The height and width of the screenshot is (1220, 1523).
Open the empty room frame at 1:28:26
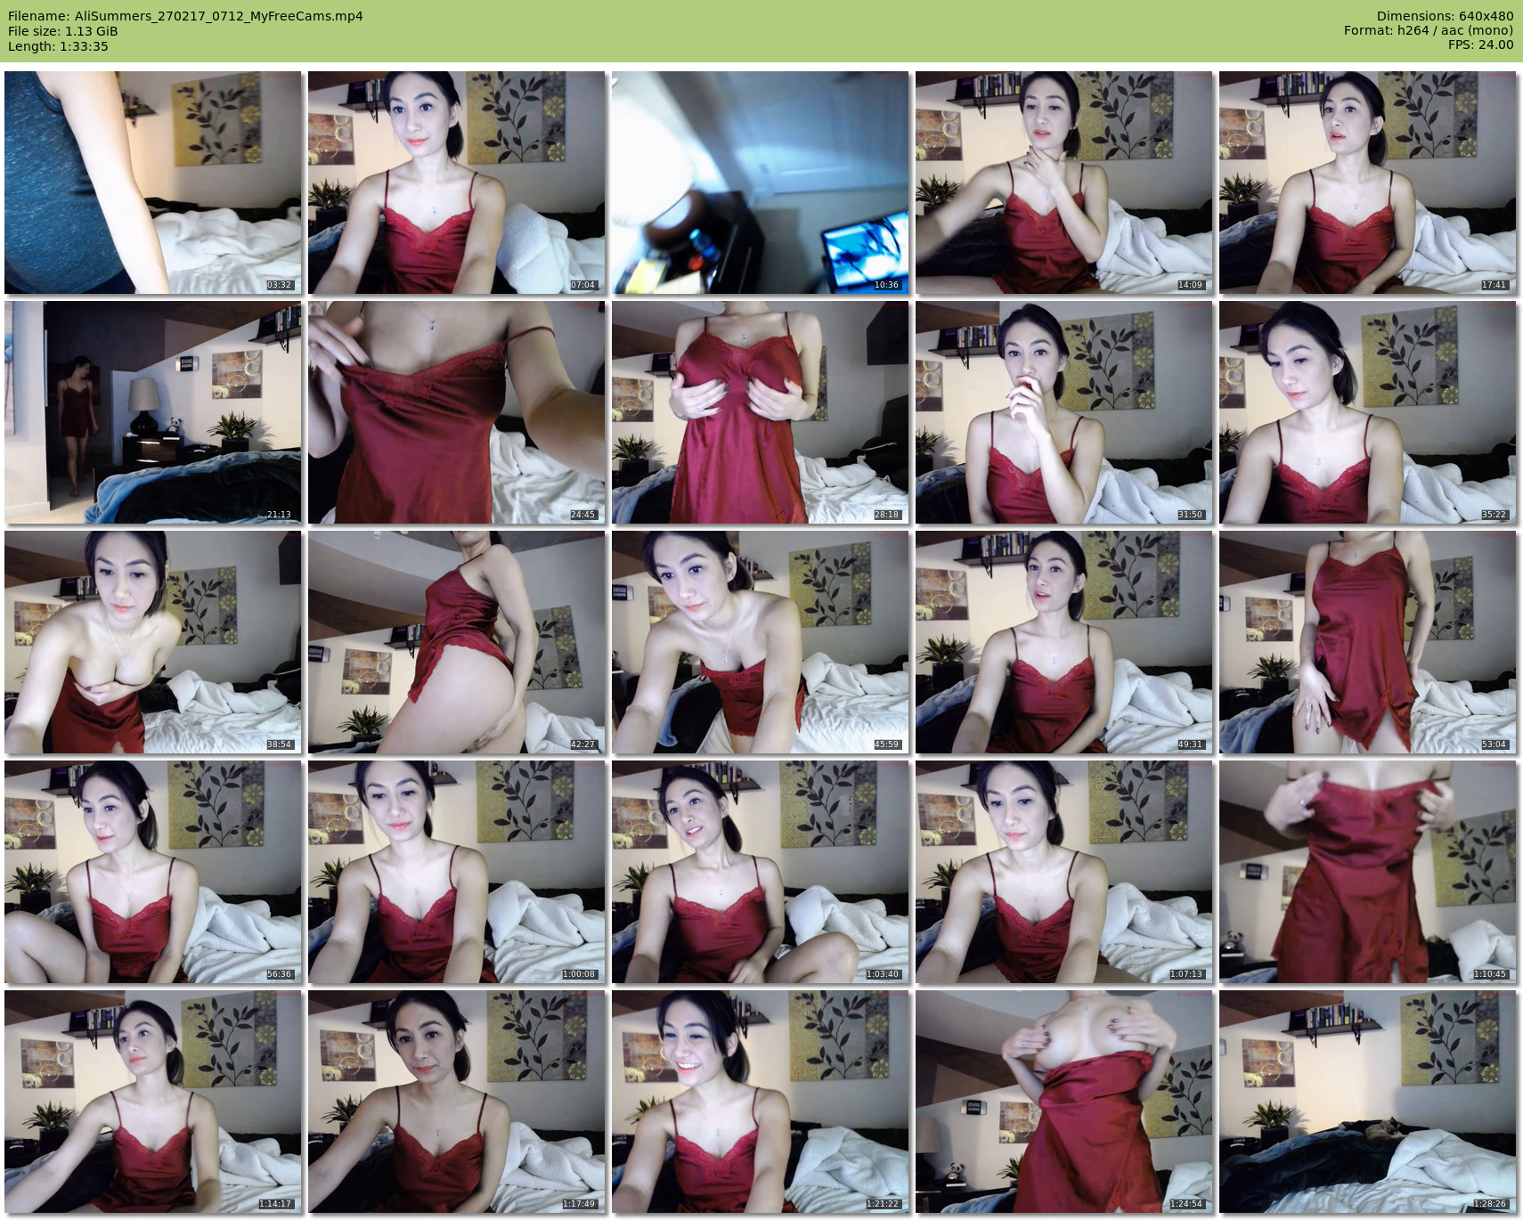(x=1367, y=1102)
